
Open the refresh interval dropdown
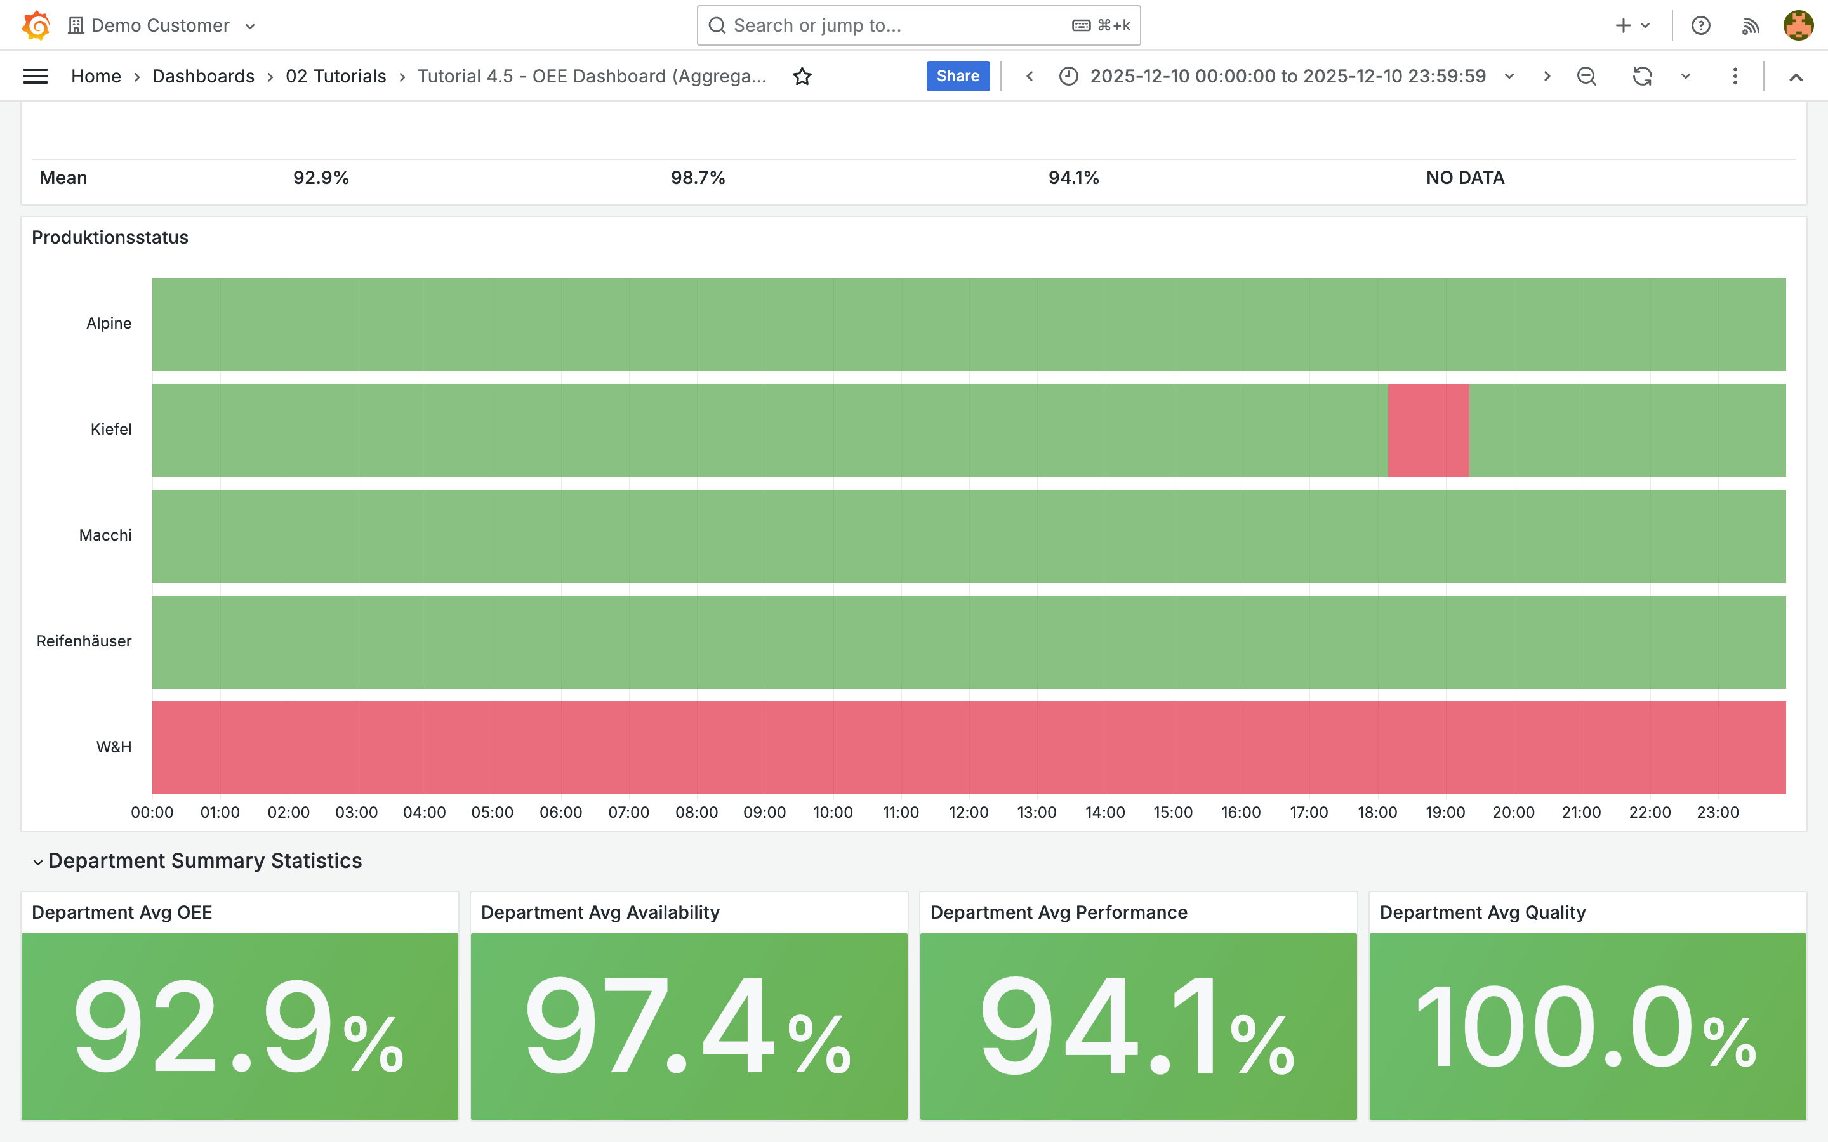[x=1685, y=76]
